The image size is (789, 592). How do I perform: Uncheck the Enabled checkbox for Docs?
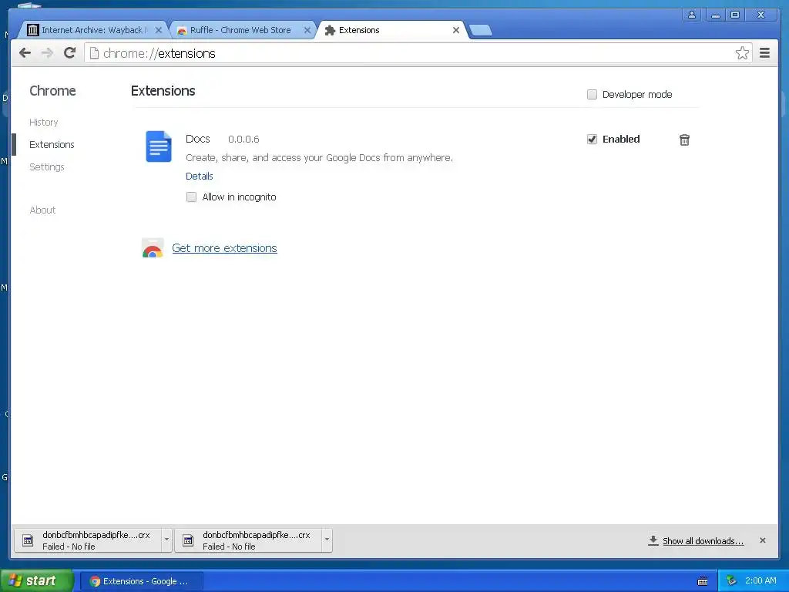(592, 140)
